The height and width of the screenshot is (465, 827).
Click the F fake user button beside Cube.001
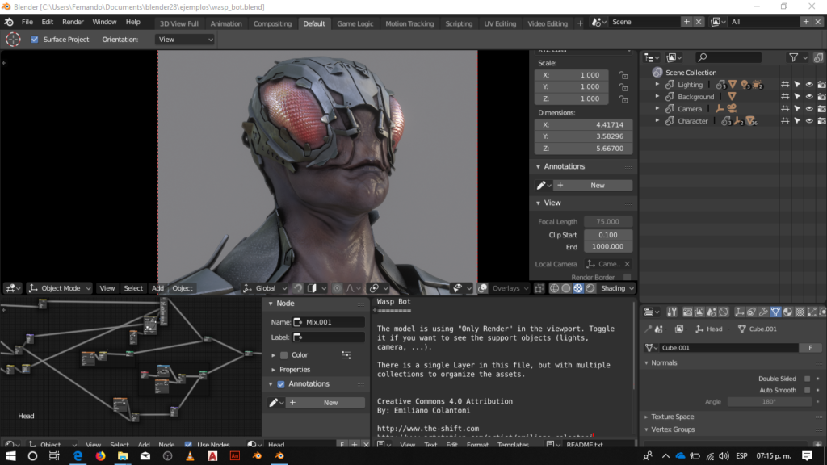[x=809, y=347]
